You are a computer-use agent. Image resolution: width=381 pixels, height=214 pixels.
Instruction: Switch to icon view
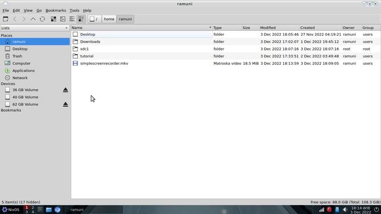[x=54, y=19]
